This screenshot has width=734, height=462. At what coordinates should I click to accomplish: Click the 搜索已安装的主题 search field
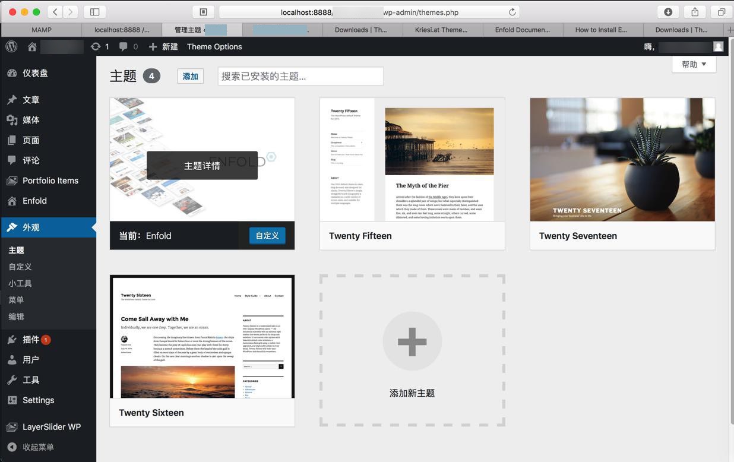(x=300, y=76)
